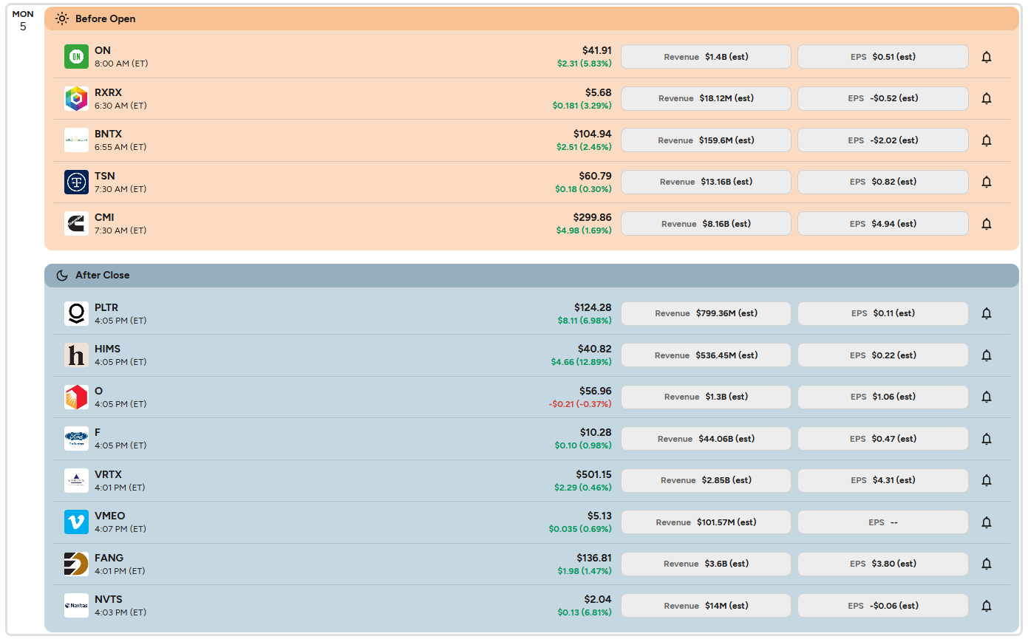Viewport: 1028px width, 642px height.
Task: Set alert bell for O earnings
Action: [x=986, y=397]
